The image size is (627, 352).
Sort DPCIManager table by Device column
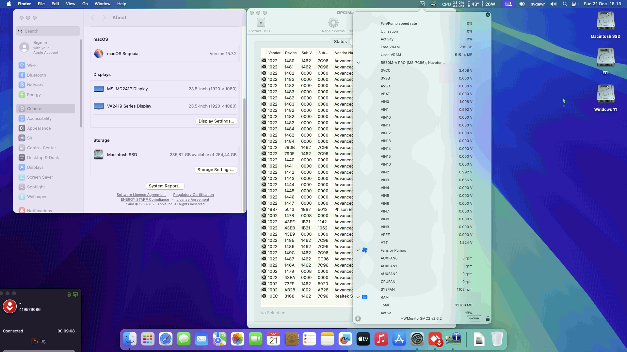pyautogui.click(x=291, y=53)
